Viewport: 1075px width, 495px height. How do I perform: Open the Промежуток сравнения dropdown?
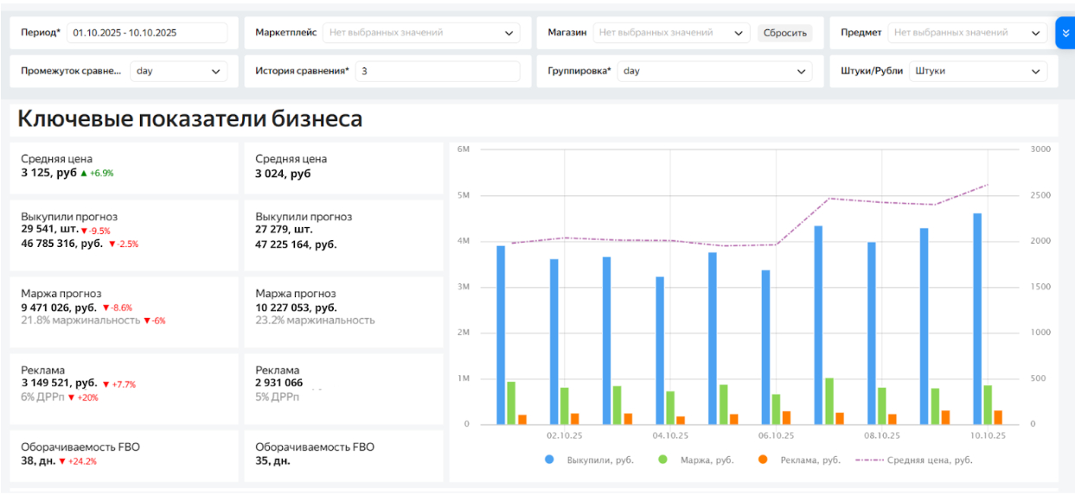(x=178, y=72)
